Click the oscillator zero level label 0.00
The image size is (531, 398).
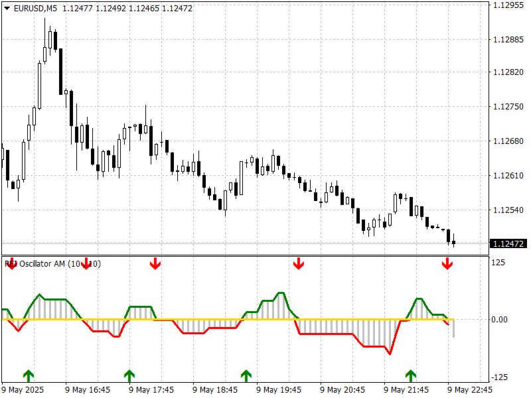click(499, 320)
